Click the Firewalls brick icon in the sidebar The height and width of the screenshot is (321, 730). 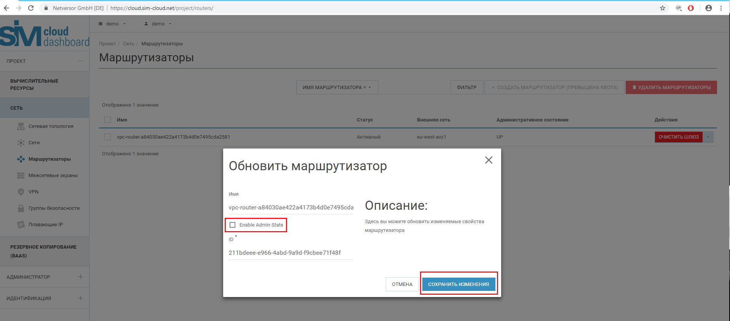21,176
